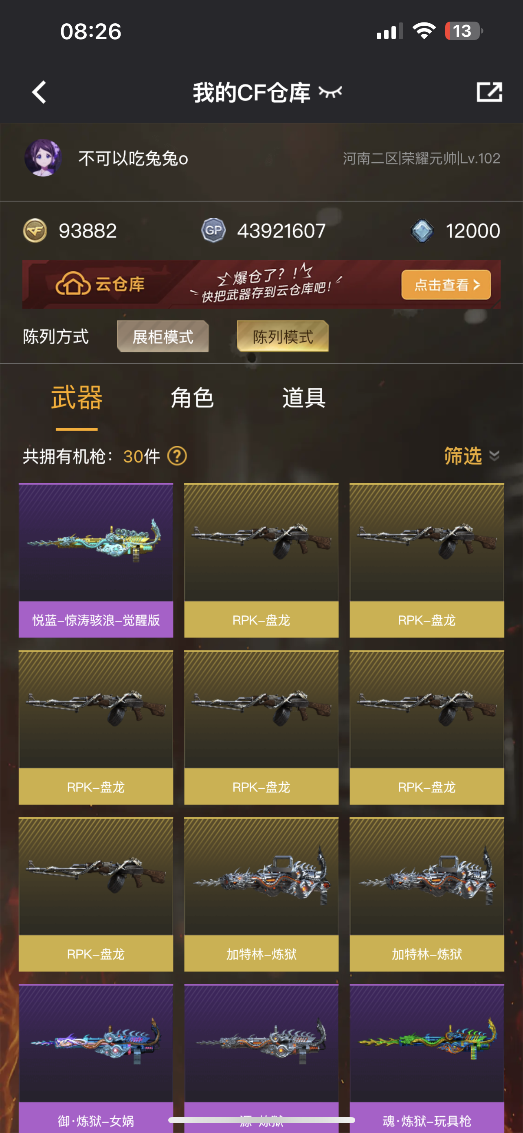Switch to 展柜模式 display mode
The height and width of the screenshot is (1133, 523).
click(x=163, y=336)
